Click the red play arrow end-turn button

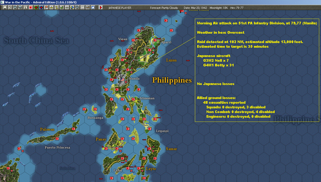(x=101, y=8)
